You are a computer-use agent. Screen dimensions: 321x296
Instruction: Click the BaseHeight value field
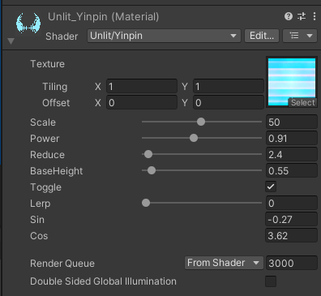coord(291,170)
